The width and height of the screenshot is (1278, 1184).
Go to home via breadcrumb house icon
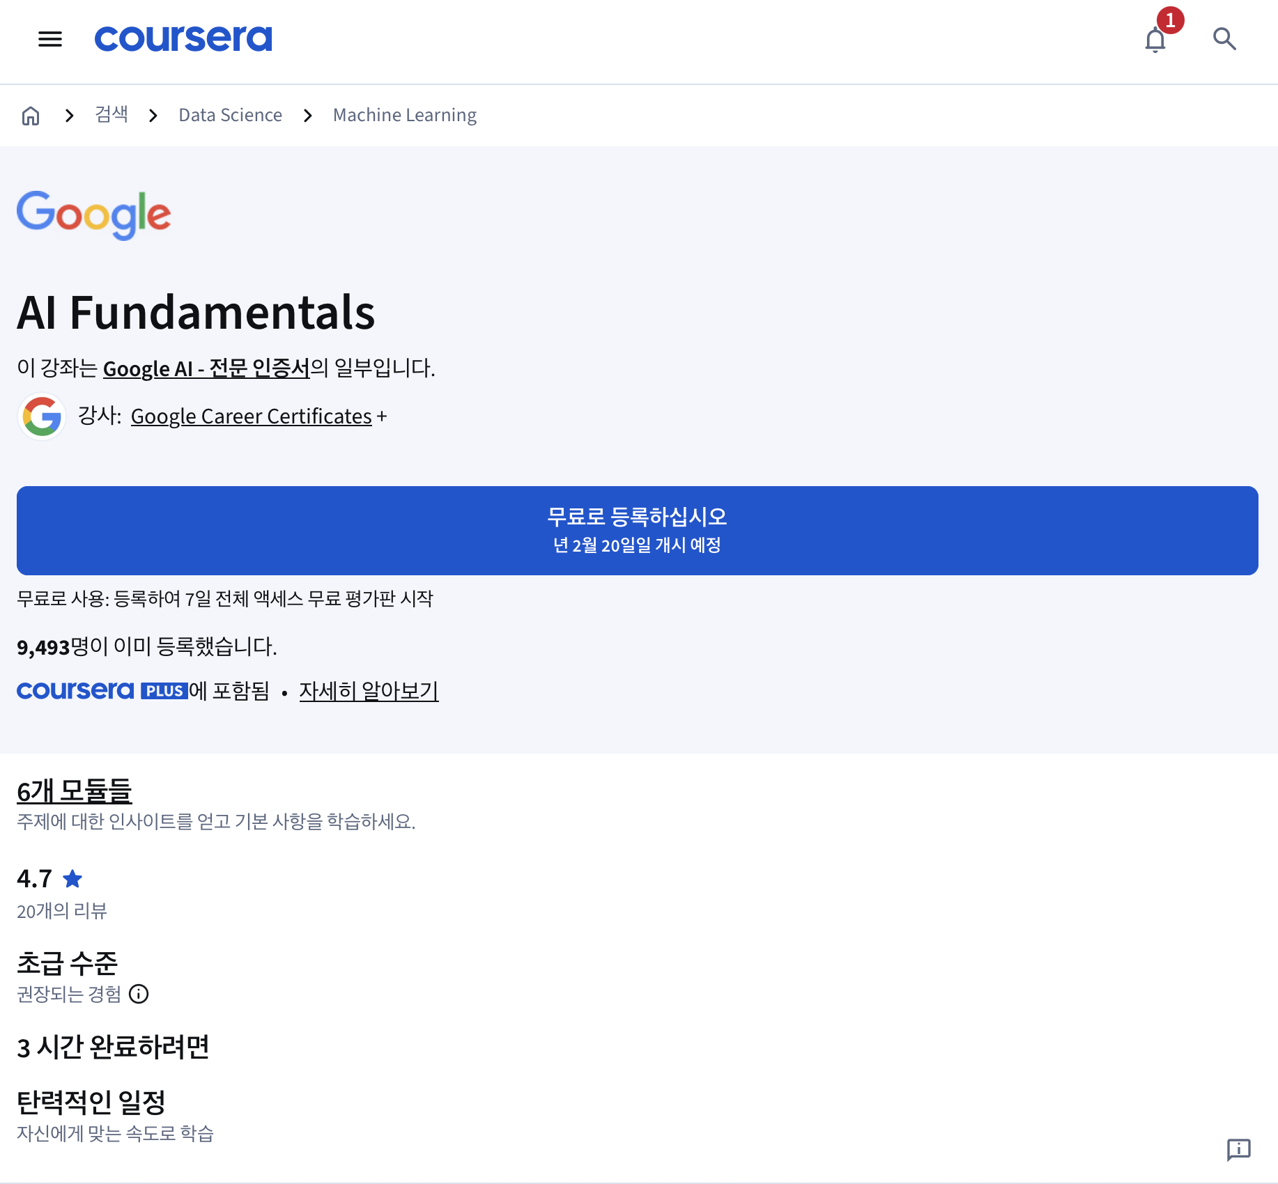tap(31, 116)
